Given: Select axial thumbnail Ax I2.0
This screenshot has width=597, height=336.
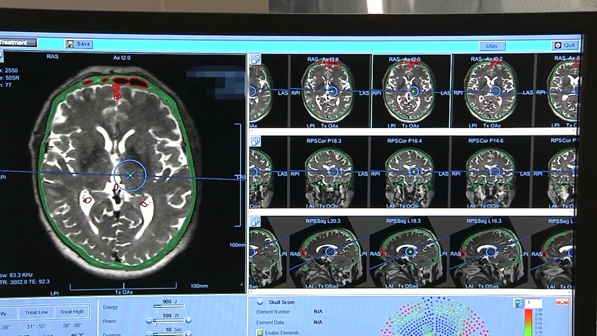Looking at the screenshot, I should (x=411, y=91).
